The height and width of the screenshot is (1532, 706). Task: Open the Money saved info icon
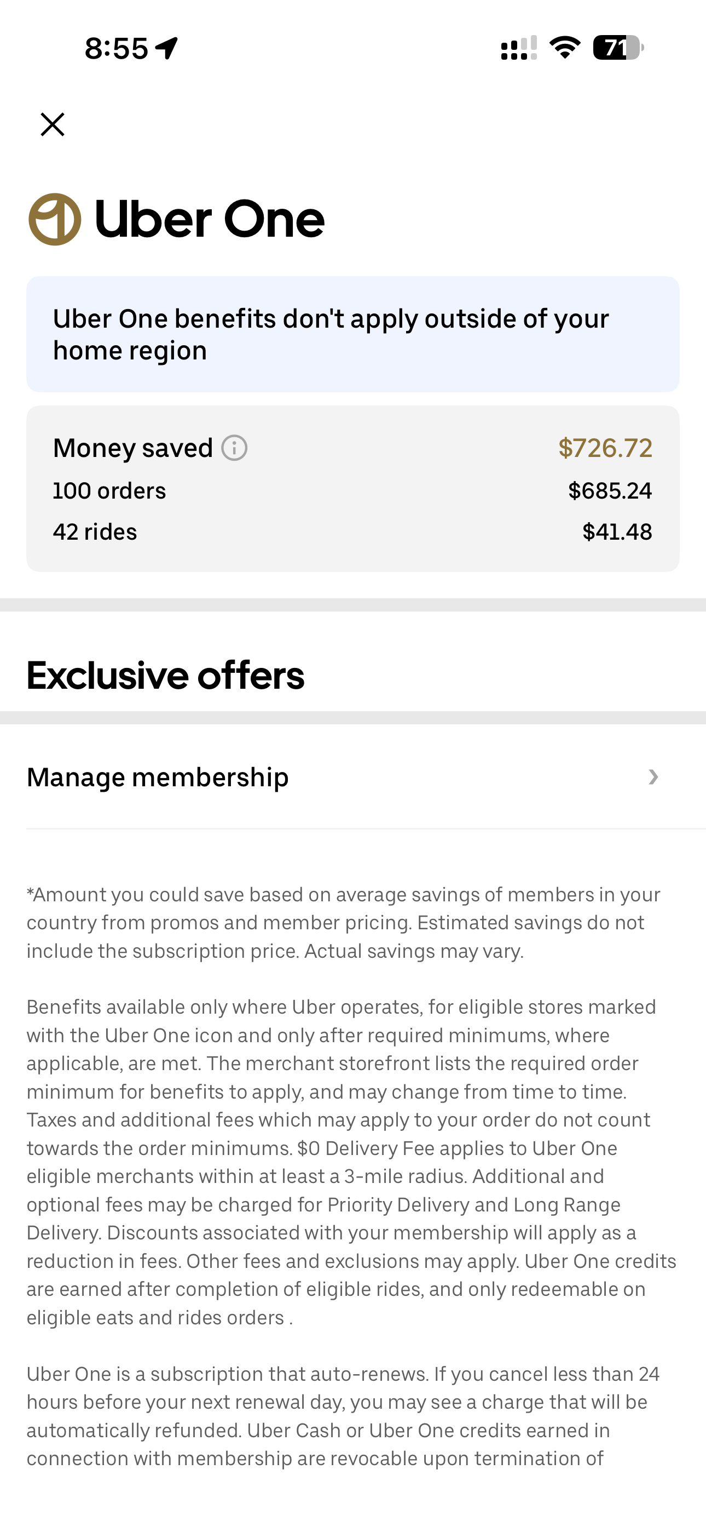click(234, 448)
